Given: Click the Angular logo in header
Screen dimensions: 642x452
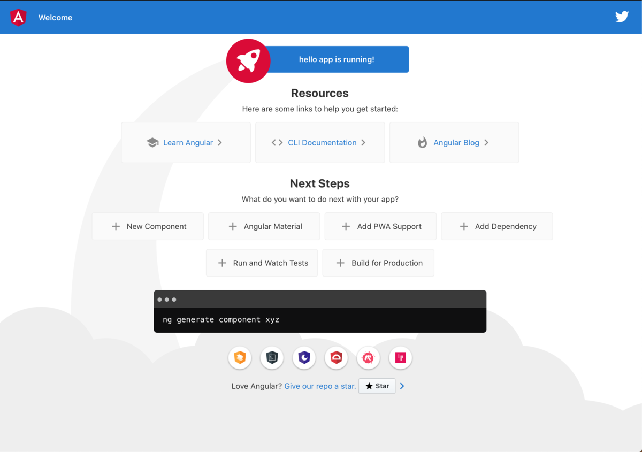Looking at the screenshot, I should pos(18,18).
